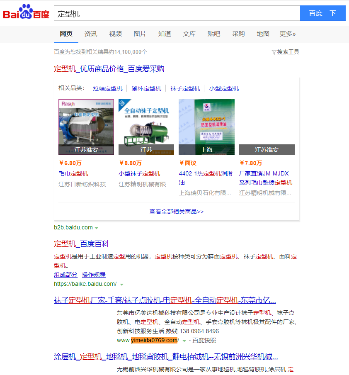349x375 pixels.
Task: Open the 操作规程 sublink
Action: coord(94,275)
